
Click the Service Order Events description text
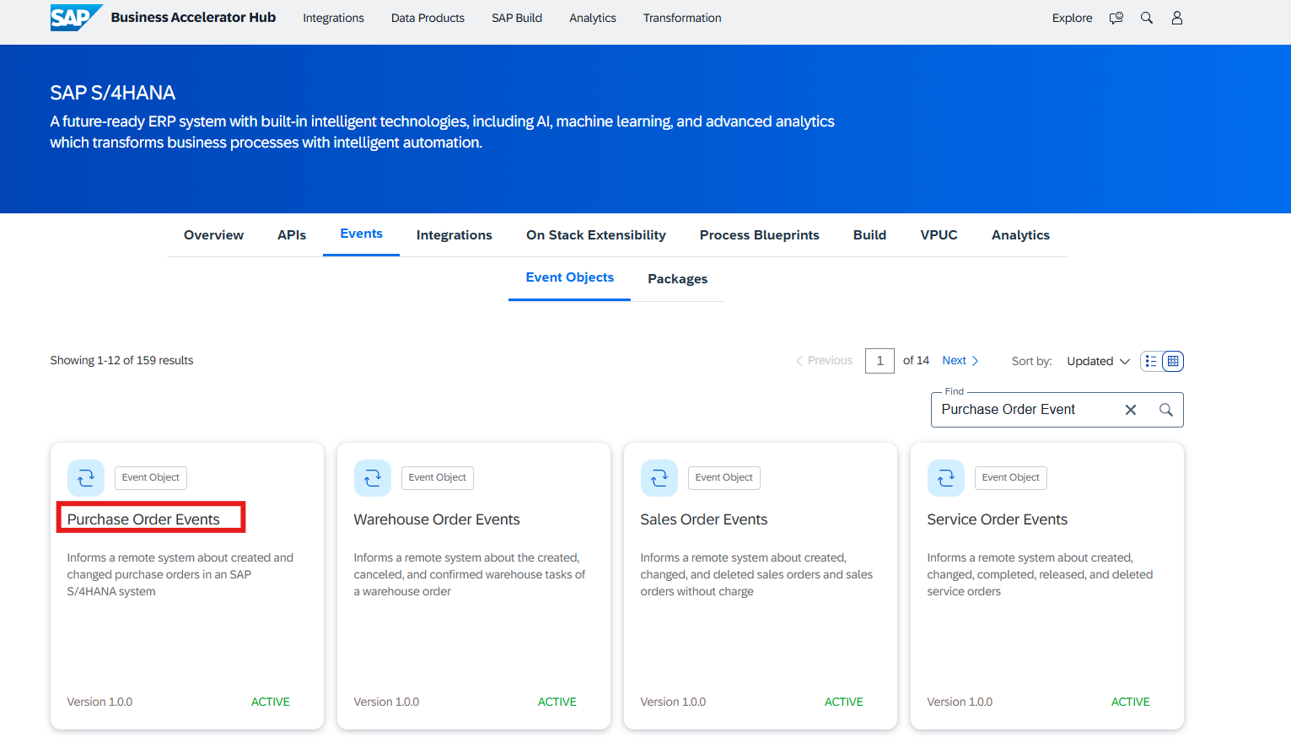point(1040,574)
